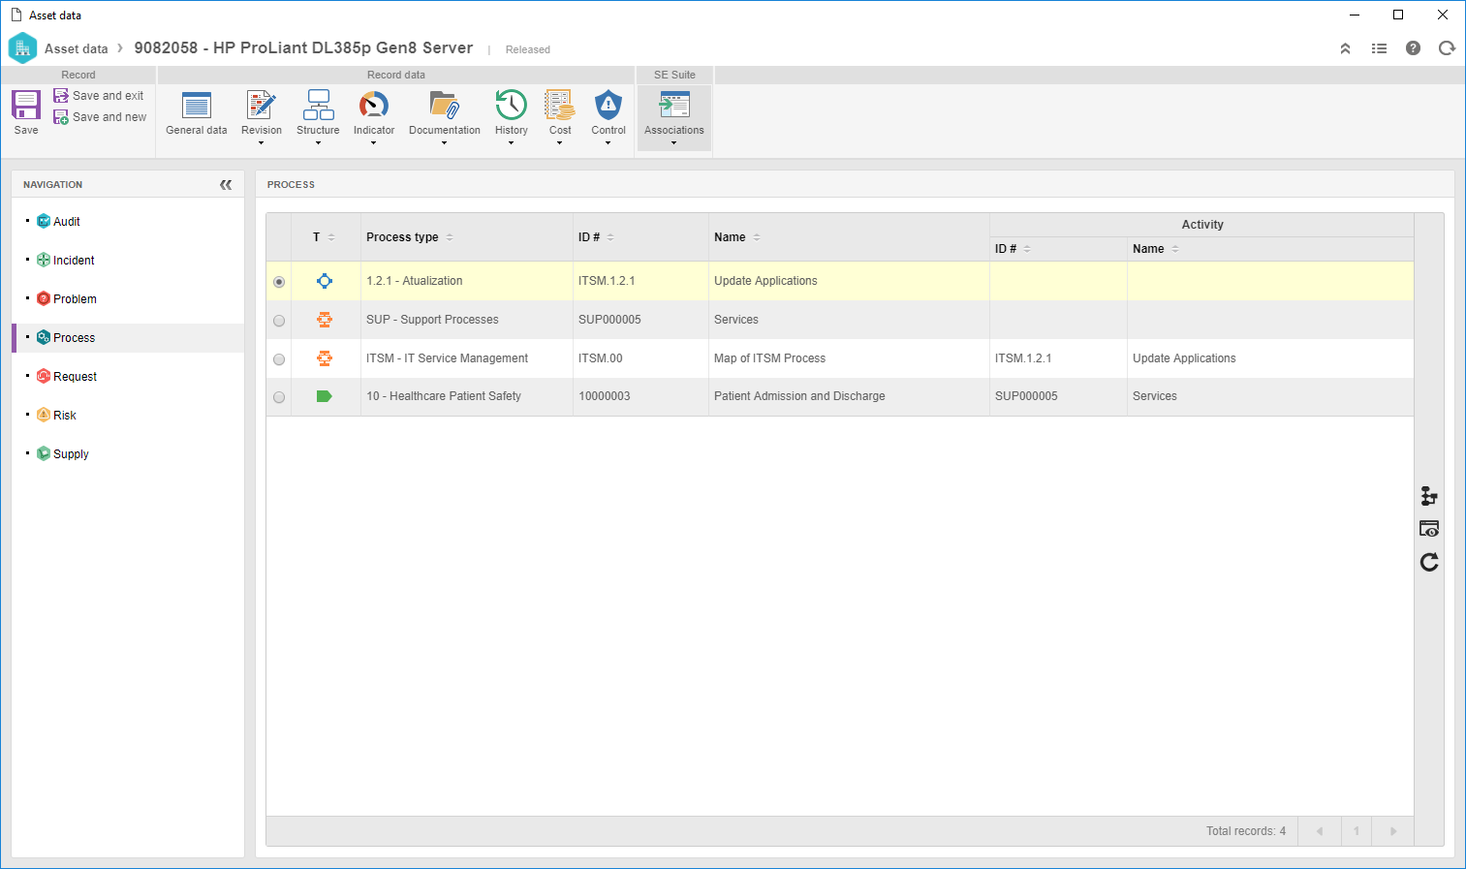The width and height of the screenshot is (1466, 869).
Task: Open General data record section
Action: [197, 113]
